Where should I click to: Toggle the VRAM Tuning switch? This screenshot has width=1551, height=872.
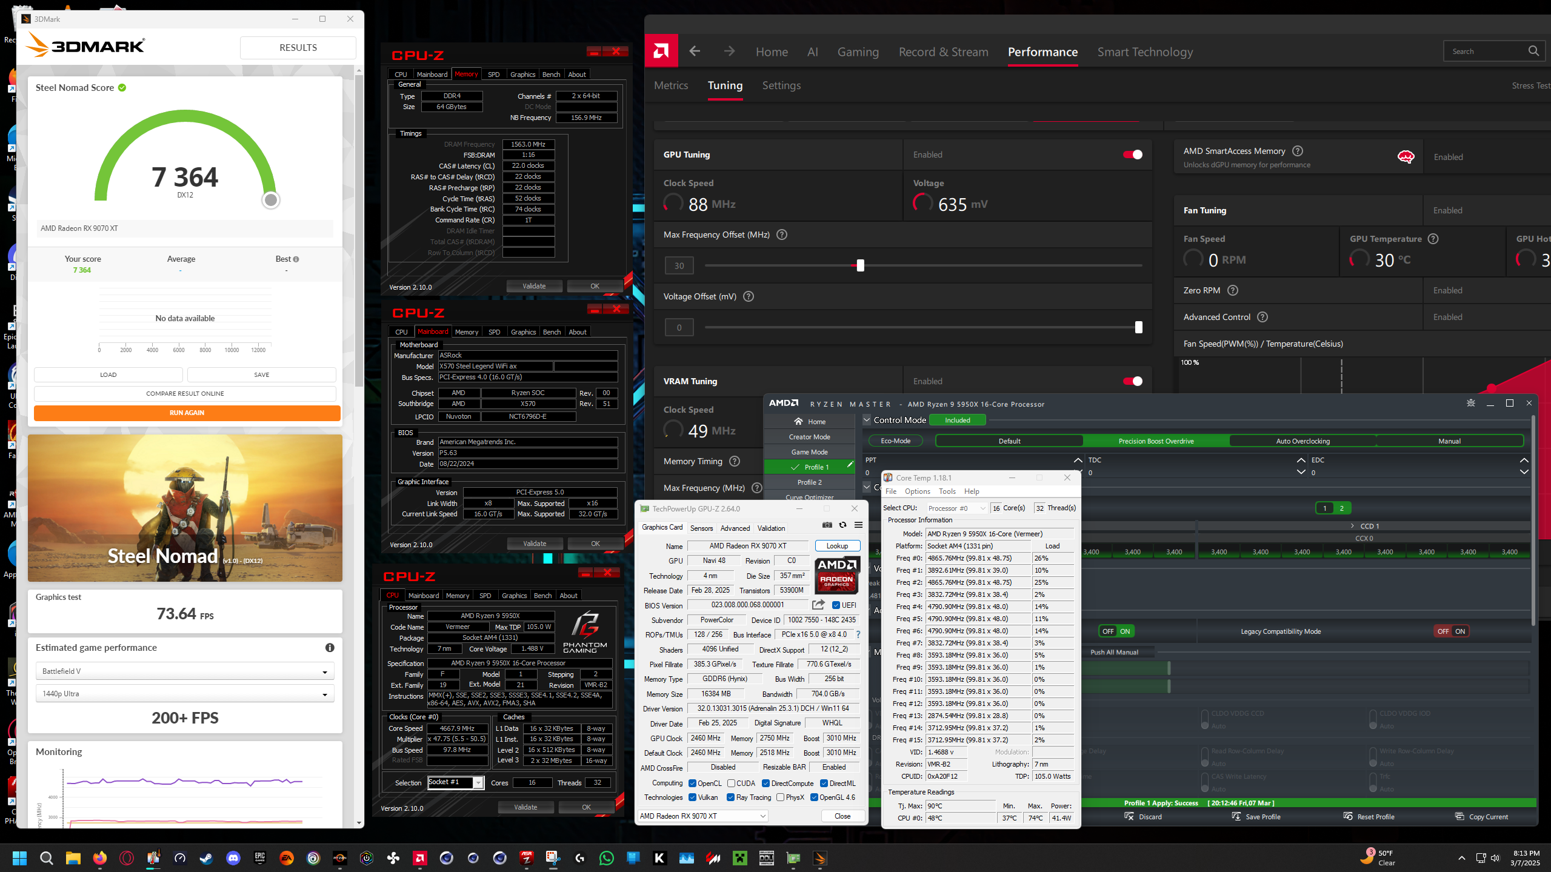click(x=1132, y=381)
